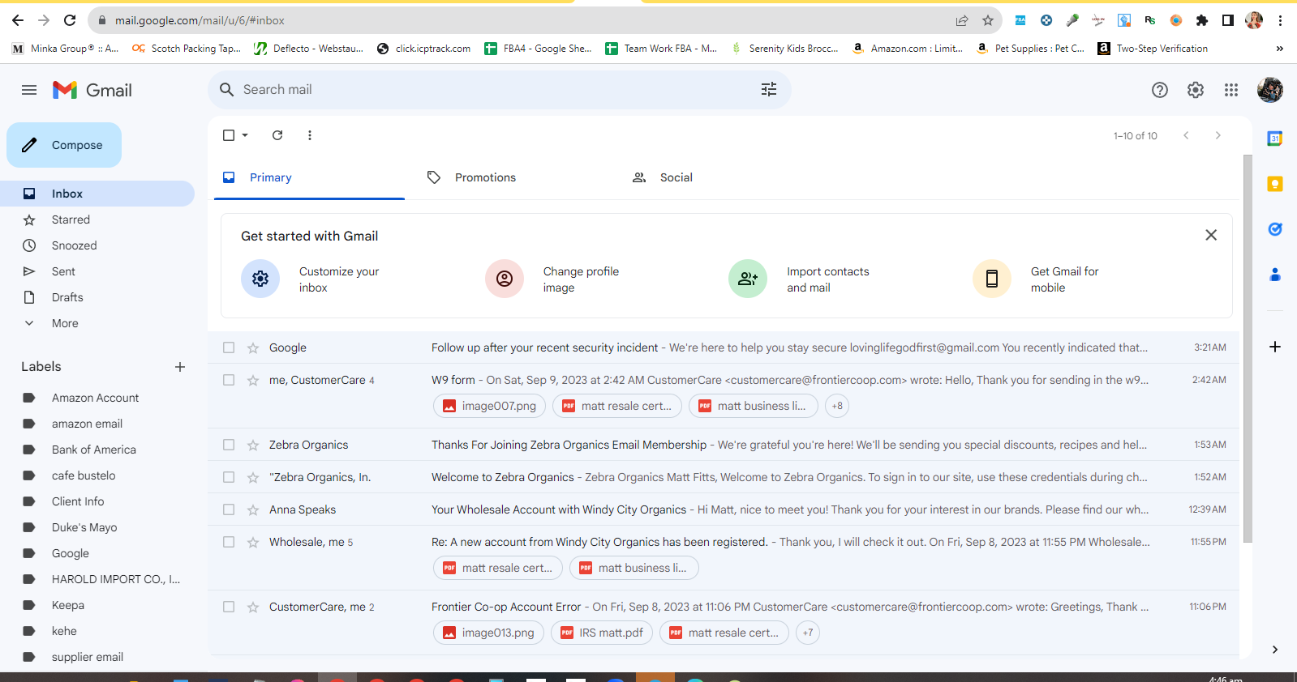Open search options filter icon
The image size is (1297, 682).
[769, 89]
